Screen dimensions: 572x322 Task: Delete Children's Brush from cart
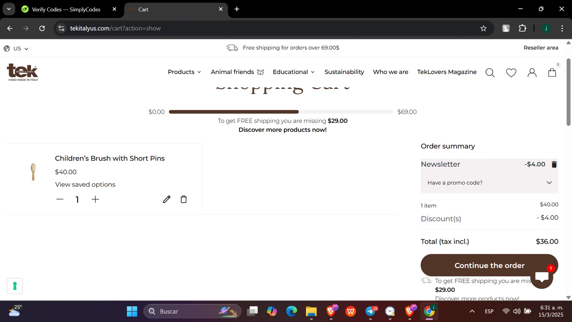184,199
